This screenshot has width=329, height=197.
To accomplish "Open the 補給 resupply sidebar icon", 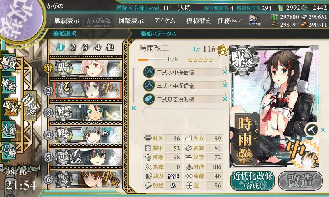I will tap(9, 85).
